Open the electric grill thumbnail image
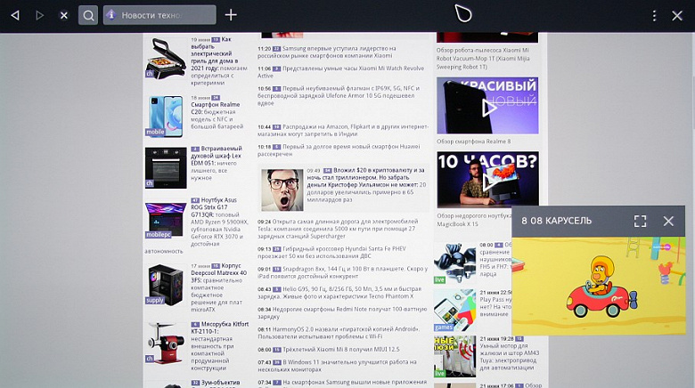Image resolution: width=695 pixels, height=388 pixels. (166, 58)
